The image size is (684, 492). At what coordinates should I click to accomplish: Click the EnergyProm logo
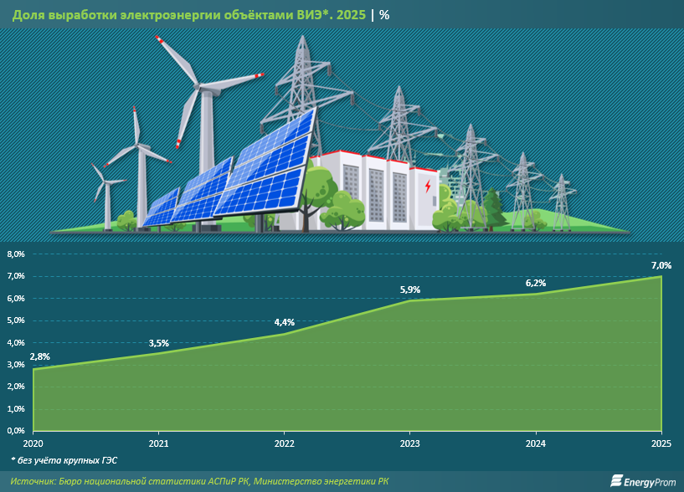(641, 480)
